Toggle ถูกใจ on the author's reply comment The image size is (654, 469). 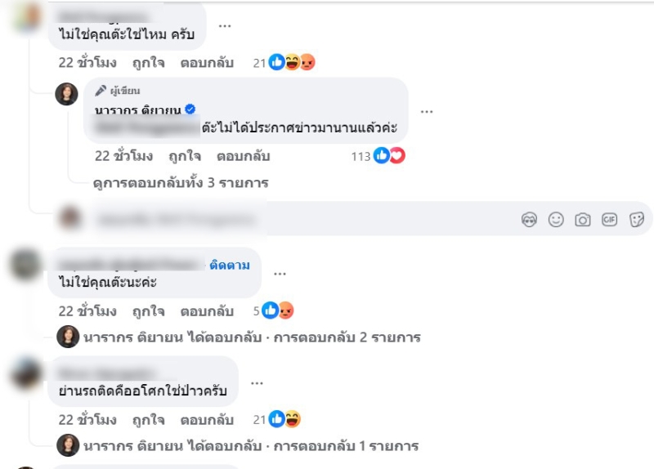[x=185, y=156]
